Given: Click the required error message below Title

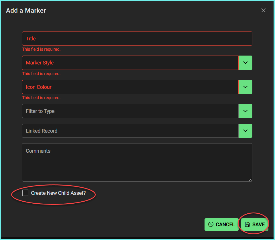Looking at the screenshot, I should point(42,49).
